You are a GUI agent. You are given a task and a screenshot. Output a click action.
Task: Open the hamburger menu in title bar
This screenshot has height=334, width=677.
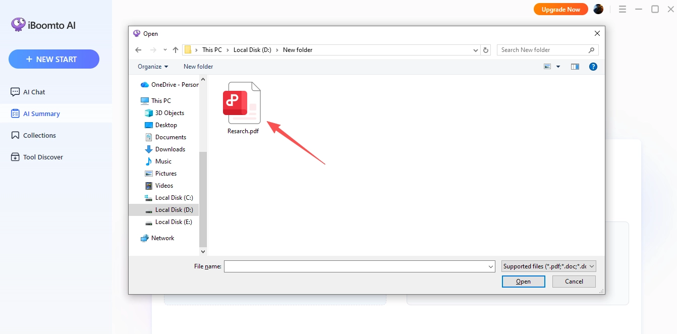click(623, 9)
